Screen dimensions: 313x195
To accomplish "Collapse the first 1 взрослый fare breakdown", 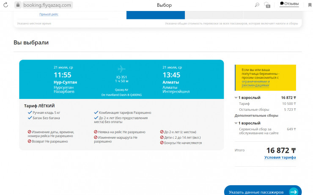I will coord(236,98).
